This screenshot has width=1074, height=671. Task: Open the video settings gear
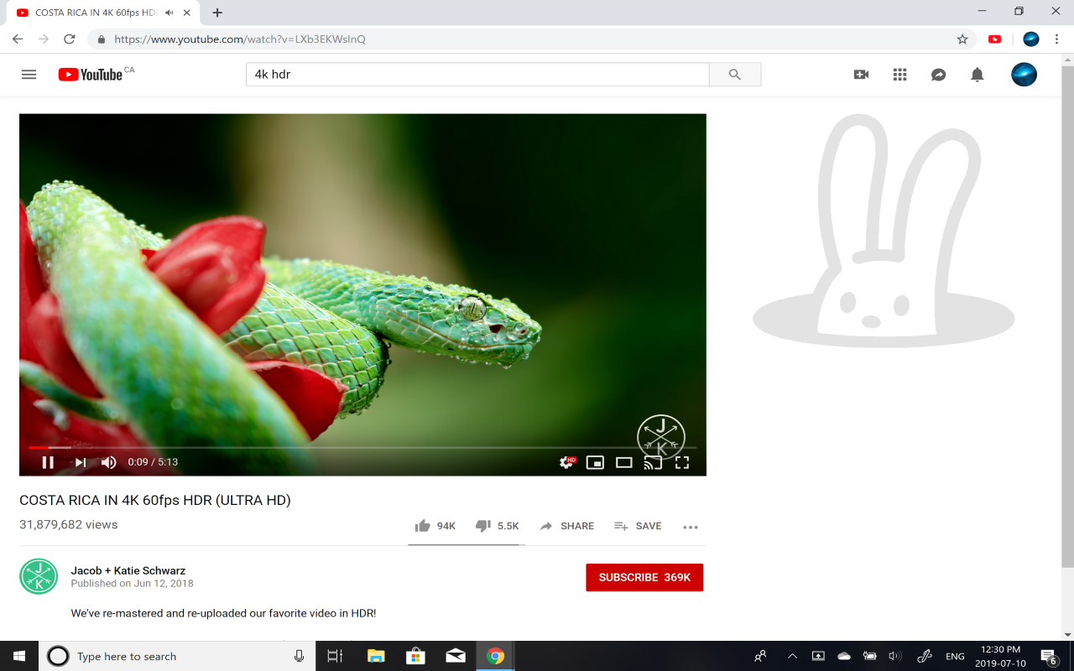click(566, 461)
